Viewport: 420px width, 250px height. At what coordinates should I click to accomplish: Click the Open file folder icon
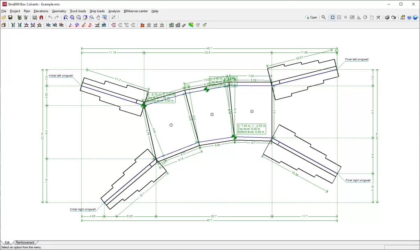pos(4,18)
